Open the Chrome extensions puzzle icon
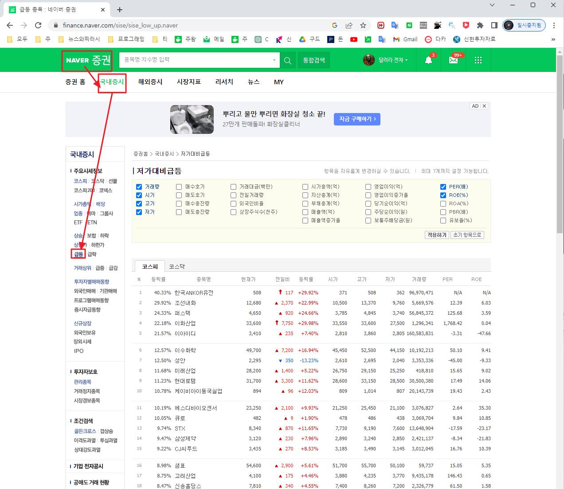The height and width of the screenshot is (489, 564). point(480,25)
